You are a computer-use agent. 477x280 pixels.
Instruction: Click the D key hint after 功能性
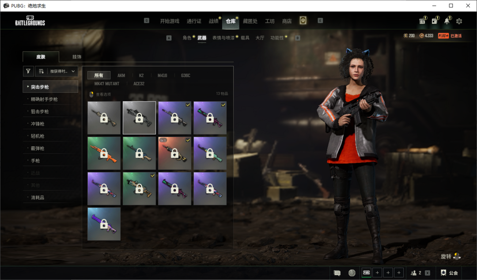point(298,38)
